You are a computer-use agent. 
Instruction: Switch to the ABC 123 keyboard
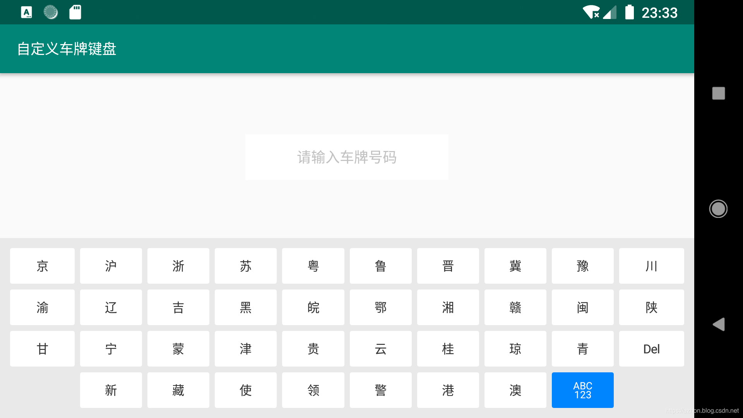pyautogui.click(x=582, y=390)
